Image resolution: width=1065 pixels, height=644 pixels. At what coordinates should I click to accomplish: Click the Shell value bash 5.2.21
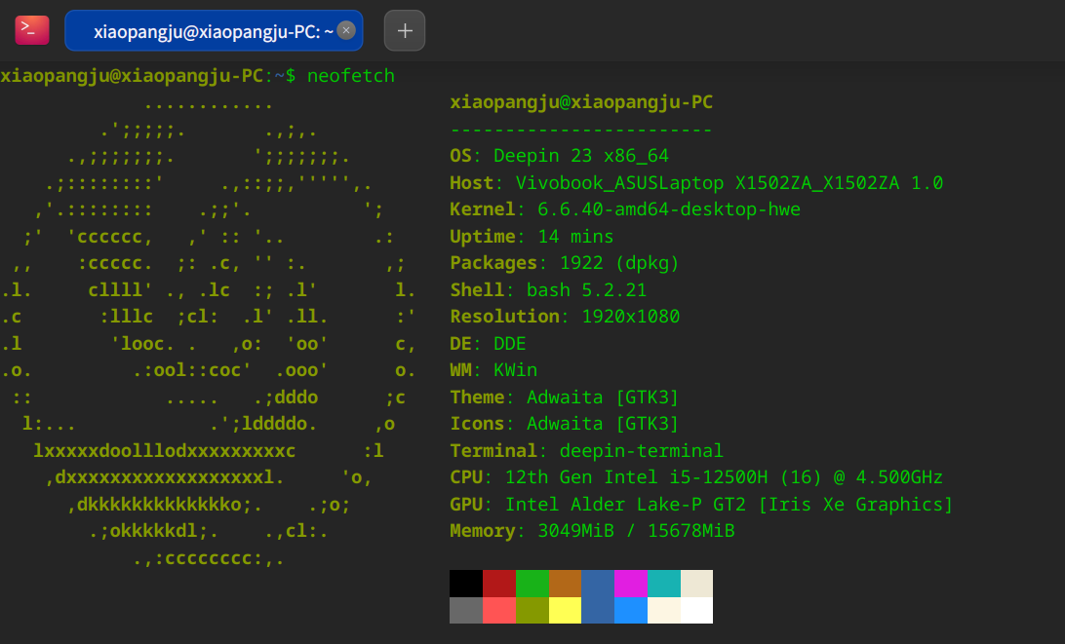586,290
